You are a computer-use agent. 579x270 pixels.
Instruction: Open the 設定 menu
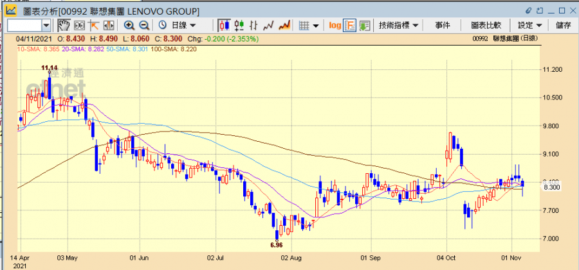[x=529, y=25]
